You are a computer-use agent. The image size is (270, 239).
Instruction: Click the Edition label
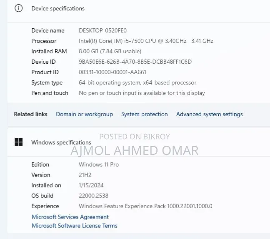40,164
